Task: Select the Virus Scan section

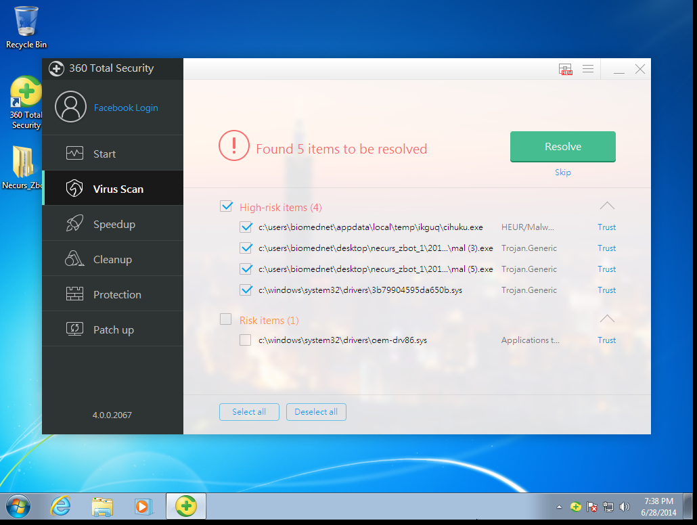Action: point(113,189)
